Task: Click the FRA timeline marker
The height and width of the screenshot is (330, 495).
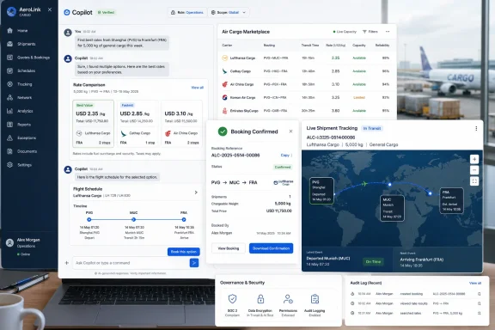Action: (x=184, y=219)
